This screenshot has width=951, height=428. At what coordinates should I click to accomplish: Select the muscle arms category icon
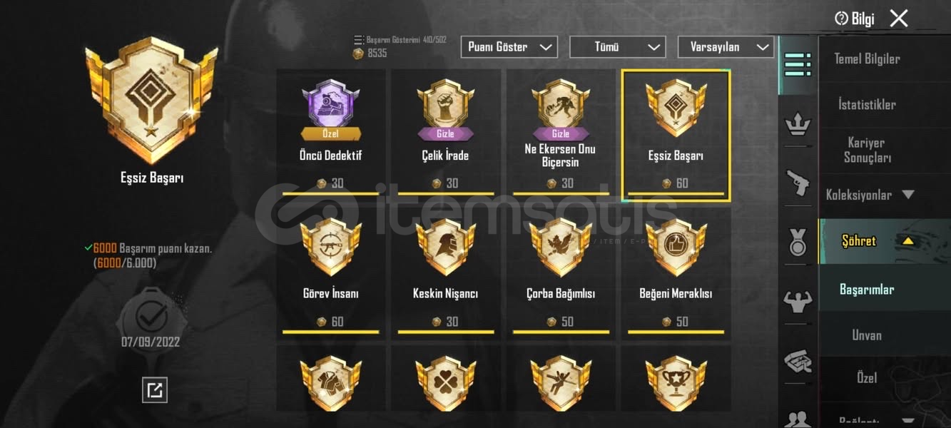pyautogui.click(x=798, y=302)
